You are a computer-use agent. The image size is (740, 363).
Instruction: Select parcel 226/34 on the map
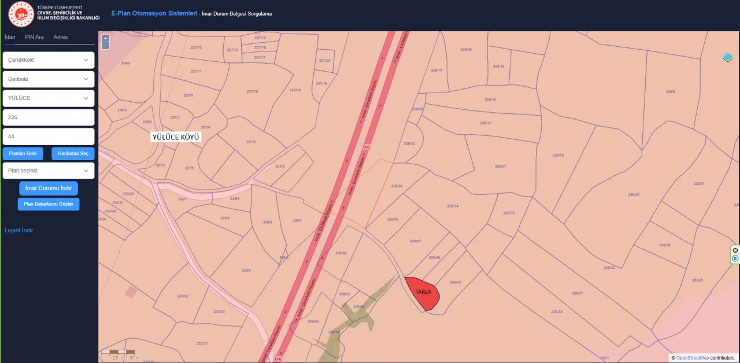coord(453,206)
